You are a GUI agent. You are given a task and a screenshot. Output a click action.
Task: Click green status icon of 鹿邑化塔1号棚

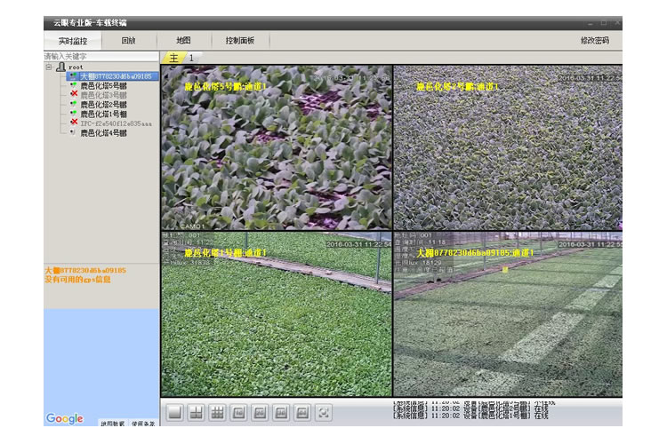(74, 114)
